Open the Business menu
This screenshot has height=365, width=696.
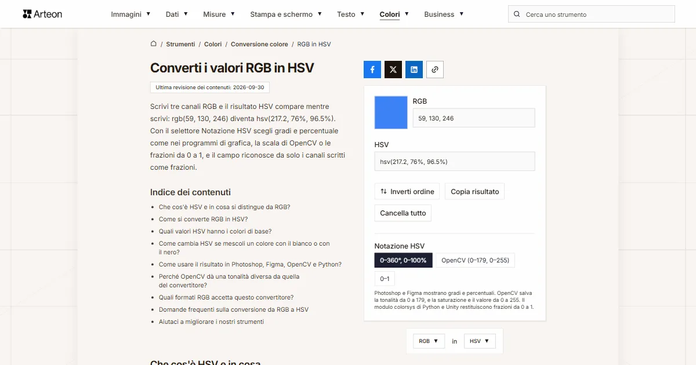pos(444,14)
